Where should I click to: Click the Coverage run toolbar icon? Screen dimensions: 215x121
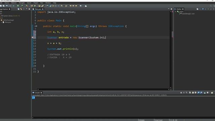click(22, 6)
